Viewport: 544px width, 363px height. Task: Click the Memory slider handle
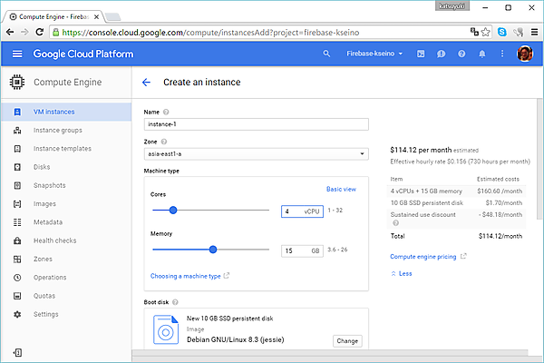pos(213,250)
